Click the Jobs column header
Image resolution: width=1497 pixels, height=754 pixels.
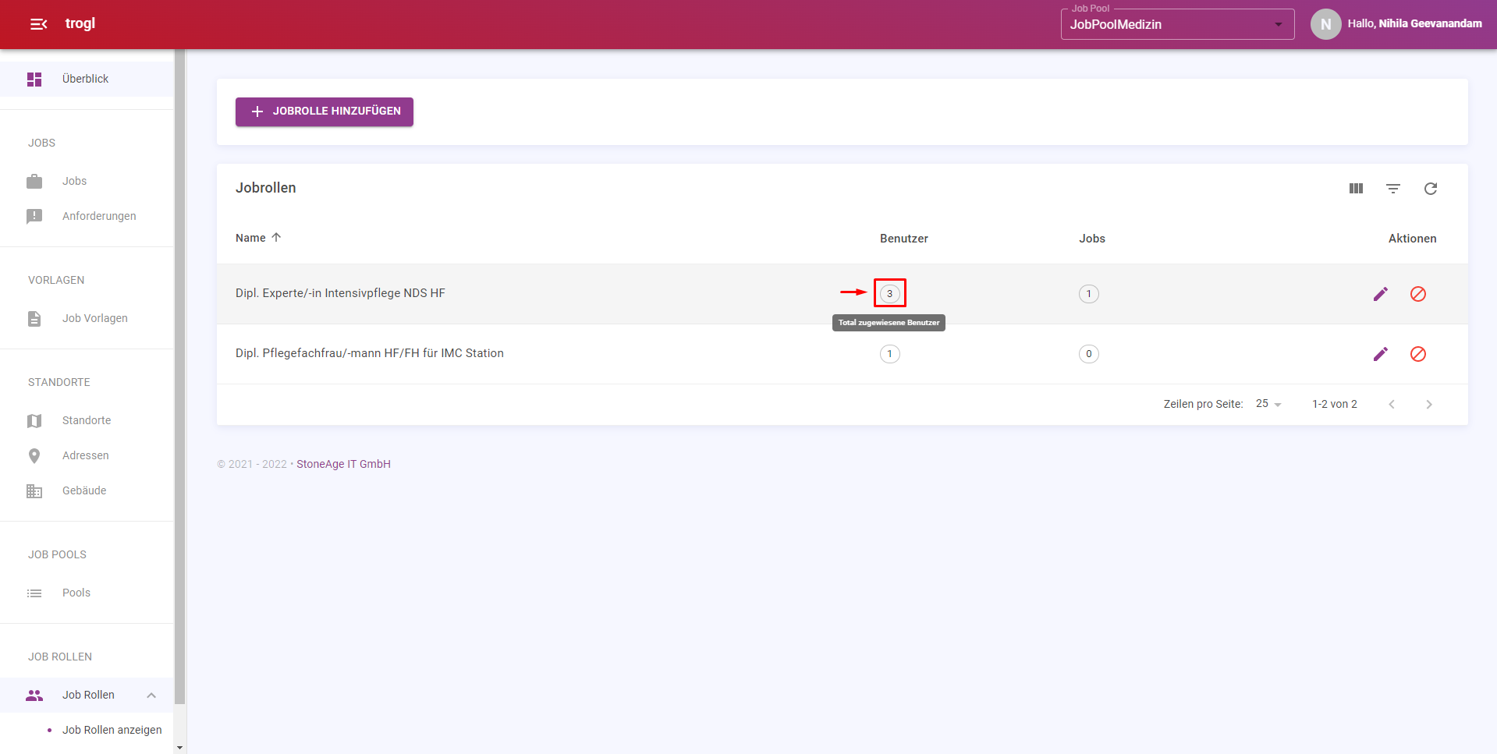tap(1092, 239)
